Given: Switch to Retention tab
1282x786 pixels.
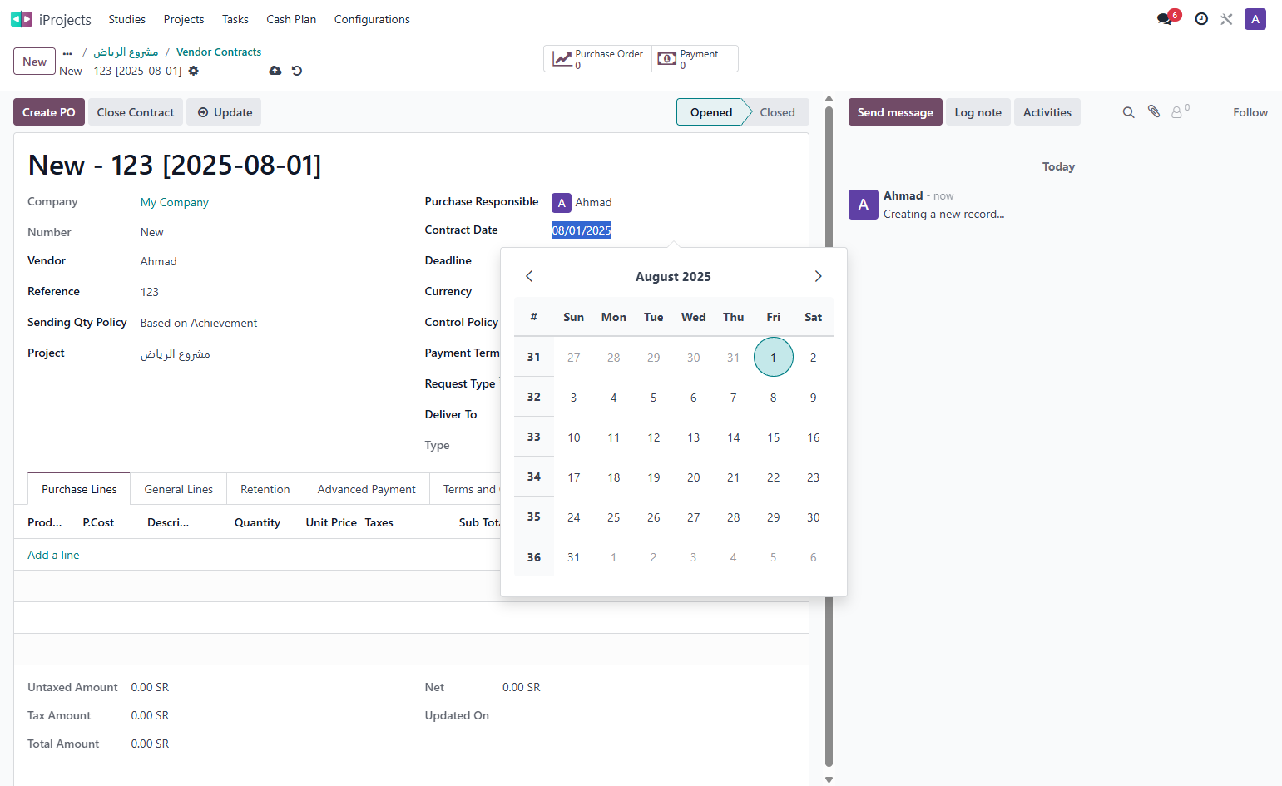Looking at the screenshot, I should coord(265,489).
